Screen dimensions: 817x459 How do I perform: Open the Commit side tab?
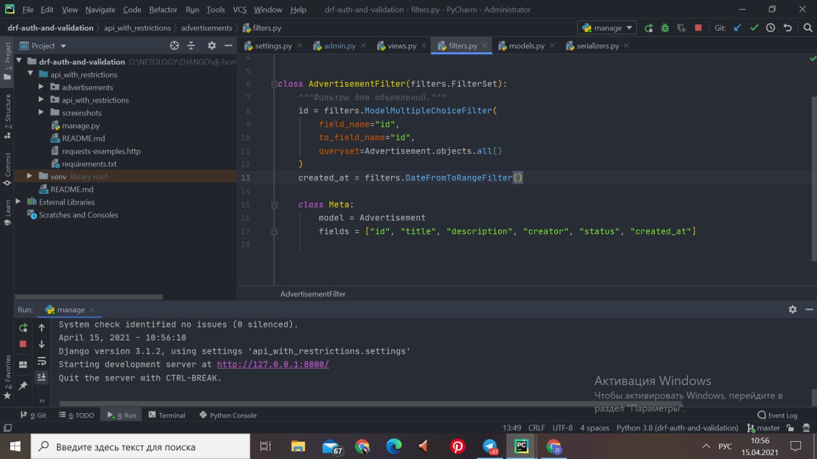7,169
